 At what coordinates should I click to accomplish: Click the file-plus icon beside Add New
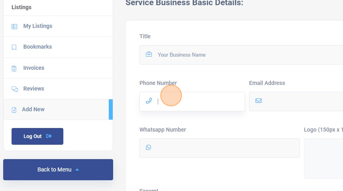14,110
